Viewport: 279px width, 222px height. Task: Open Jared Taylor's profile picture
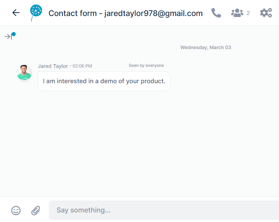click(24, 73)
